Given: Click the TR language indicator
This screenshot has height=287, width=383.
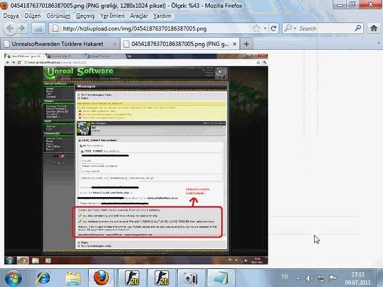Looking at the screenshot, I should point(284,277).
